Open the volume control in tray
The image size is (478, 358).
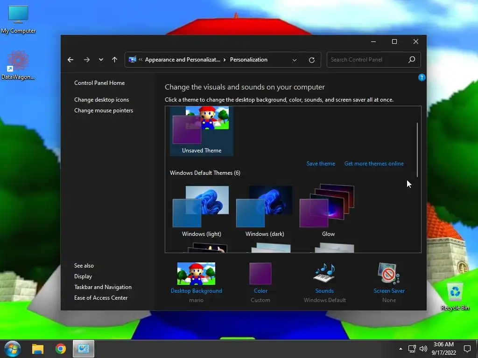(423, 349)
